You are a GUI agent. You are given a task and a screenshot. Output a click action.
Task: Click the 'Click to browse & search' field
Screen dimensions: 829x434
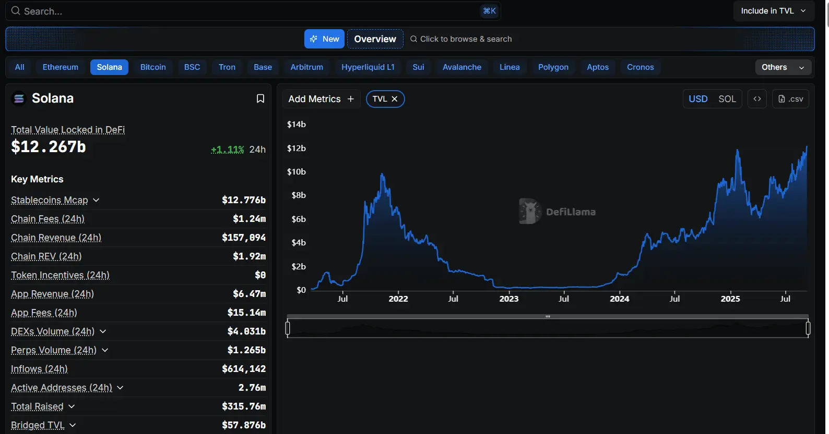click(x=461, y=39)
